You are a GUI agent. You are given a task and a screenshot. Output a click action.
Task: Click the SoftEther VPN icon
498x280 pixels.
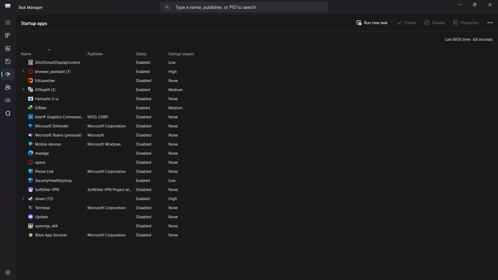click(x=31, y=189)
